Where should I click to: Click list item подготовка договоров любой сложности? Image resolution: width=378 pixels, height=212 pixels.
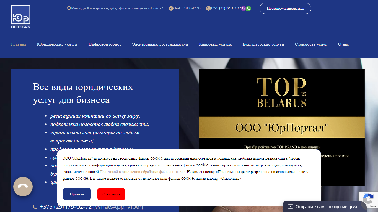[x=100, y=124]
